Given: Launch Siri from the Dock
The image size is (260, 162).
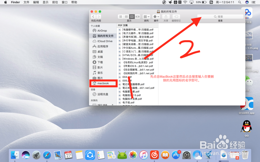Looking at the screenshot, I should (x=26, y=155).
